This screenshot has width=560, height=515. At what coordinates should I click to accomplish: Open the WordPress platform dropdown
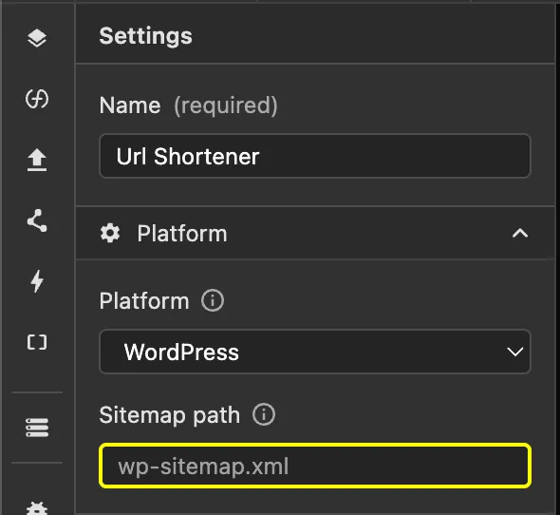point(315,352)
